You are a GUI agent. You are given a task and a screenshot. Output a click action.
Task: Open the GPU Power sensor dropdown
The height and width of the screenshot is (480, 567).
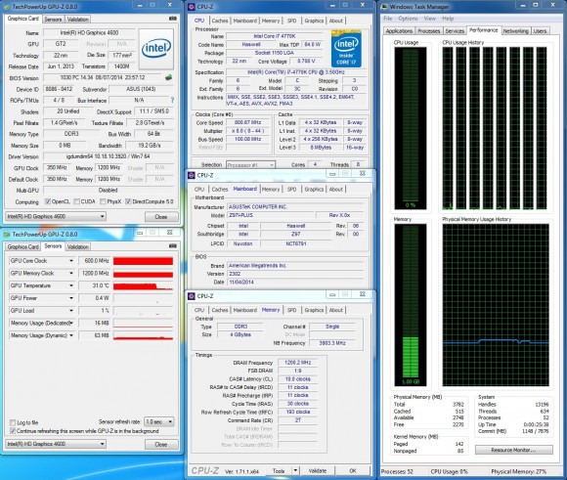click(x=71, y=298)
